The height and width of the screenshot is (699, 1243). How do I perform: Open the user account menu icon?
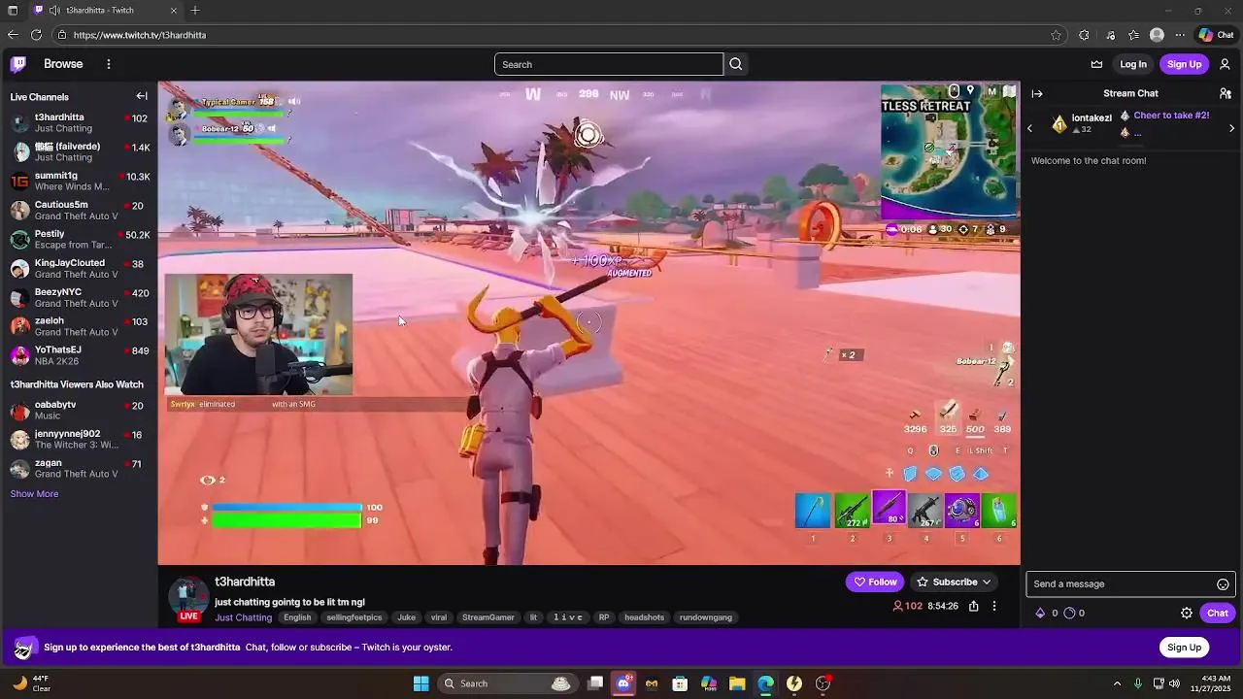pyautogui.click(x=1225, y=64)
